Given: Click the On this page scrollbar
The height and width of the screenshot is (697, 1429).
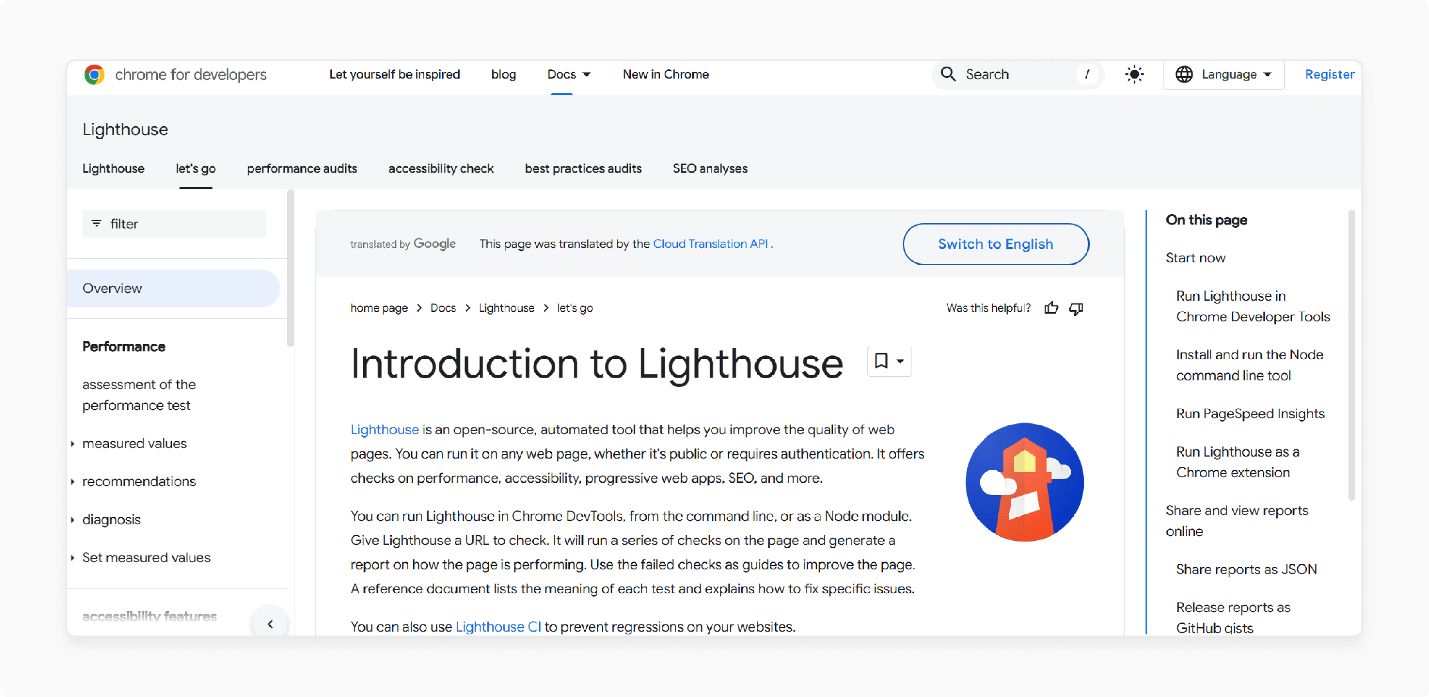Looking at the screenshot, I should tap(1351, 355).
